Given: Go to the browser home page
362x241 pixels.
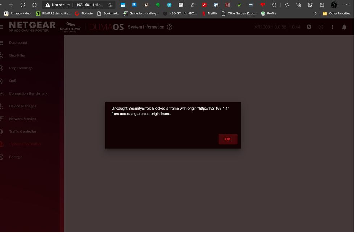Looking at the screenshot, I should (x=34, y=5).
